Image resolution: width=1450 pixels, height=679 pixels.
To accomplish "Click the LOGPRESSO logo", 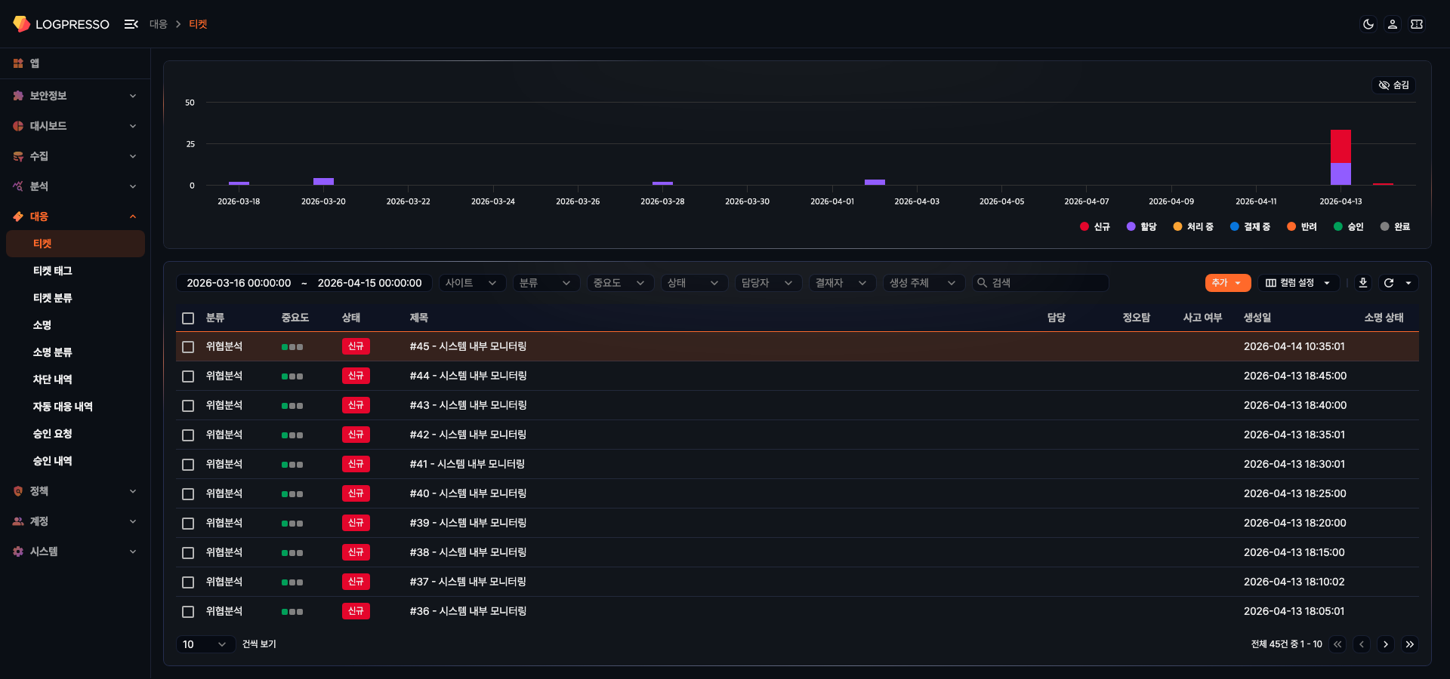I will click(61, 24).
